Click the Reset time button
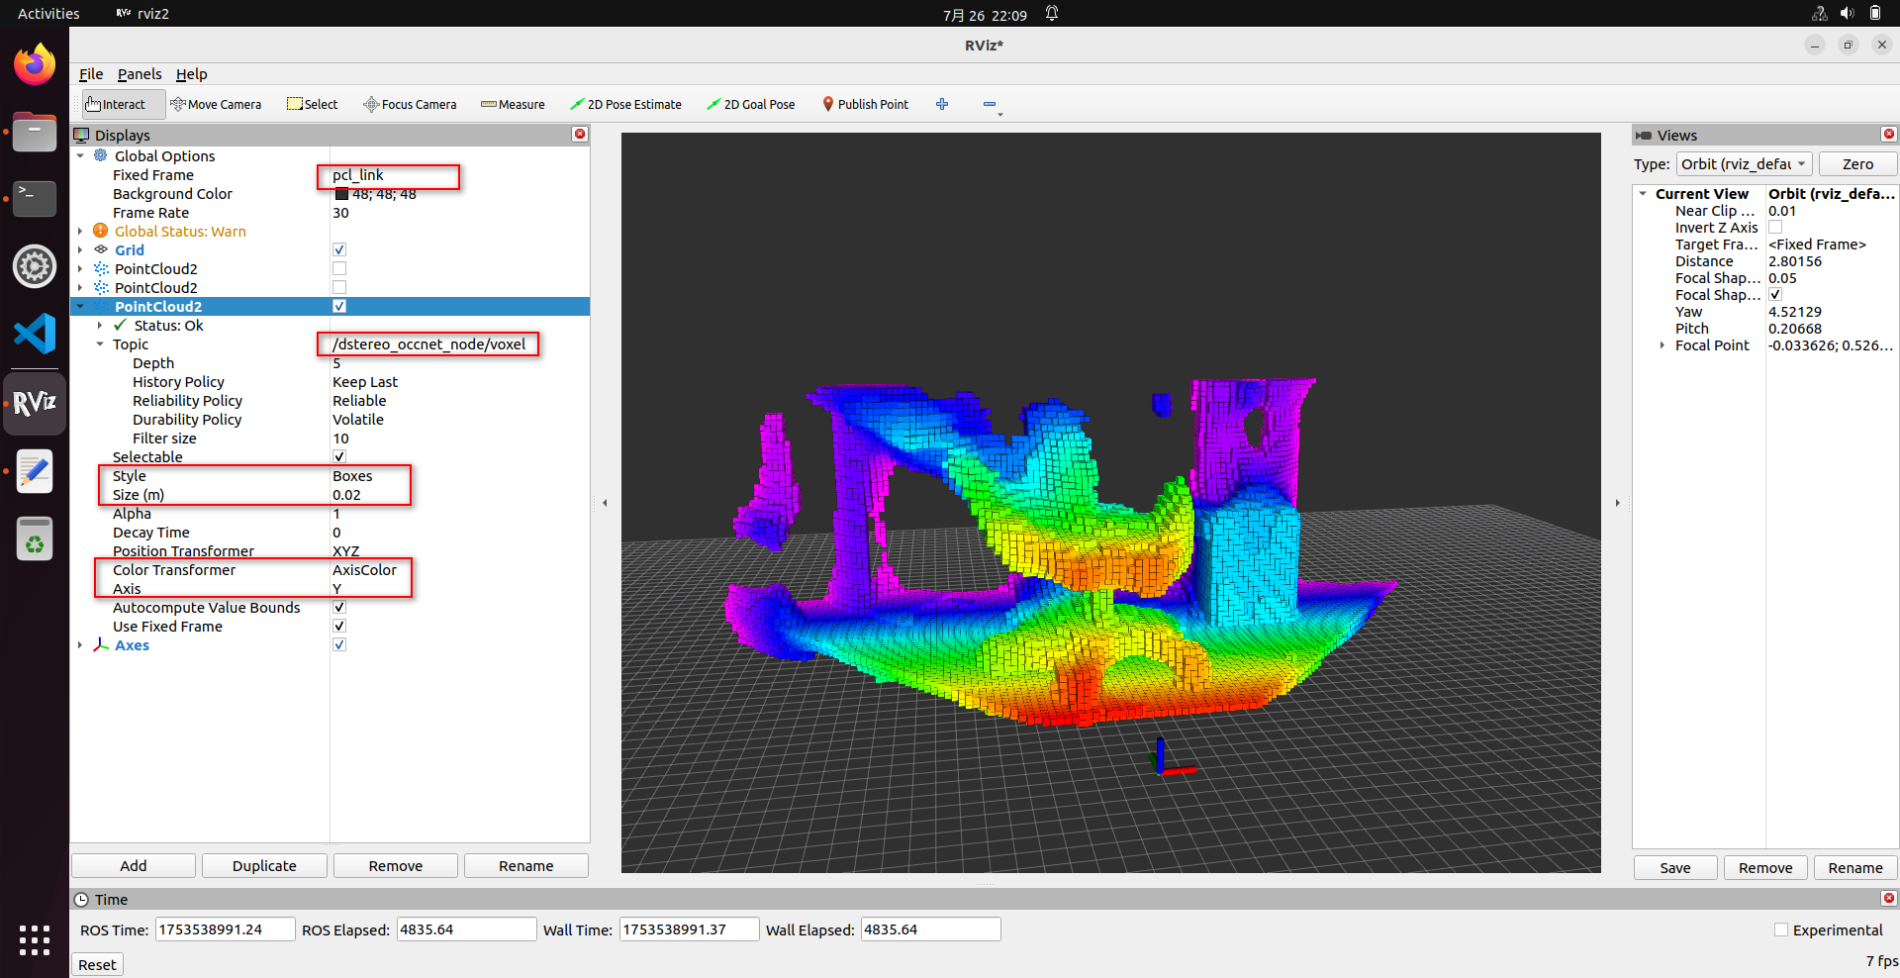 pos(97,964)
